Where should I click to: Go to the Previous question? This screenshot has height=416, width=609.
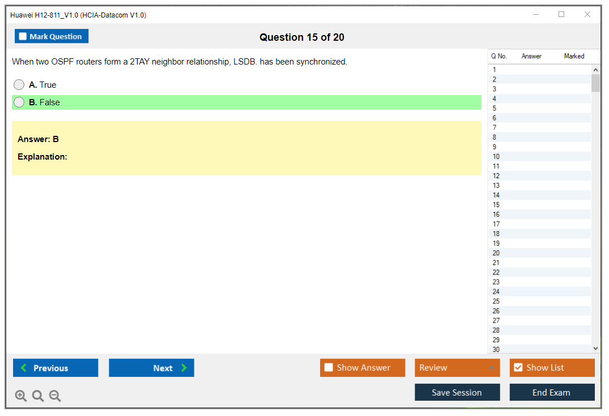click(x=56, y=368)
